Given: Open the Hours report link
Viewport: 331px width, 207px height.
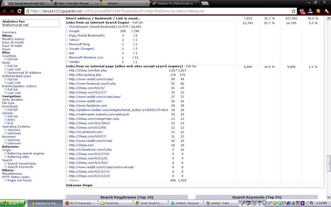Looking at the screenshot, I should point(6,49).
